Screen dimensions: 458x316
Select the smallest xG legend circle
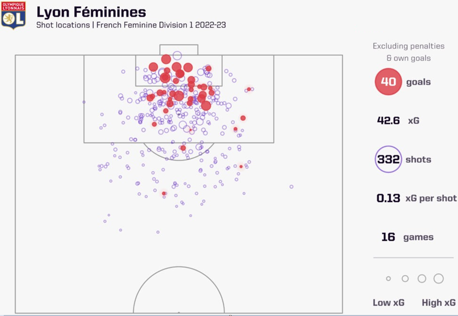point(389,279)
